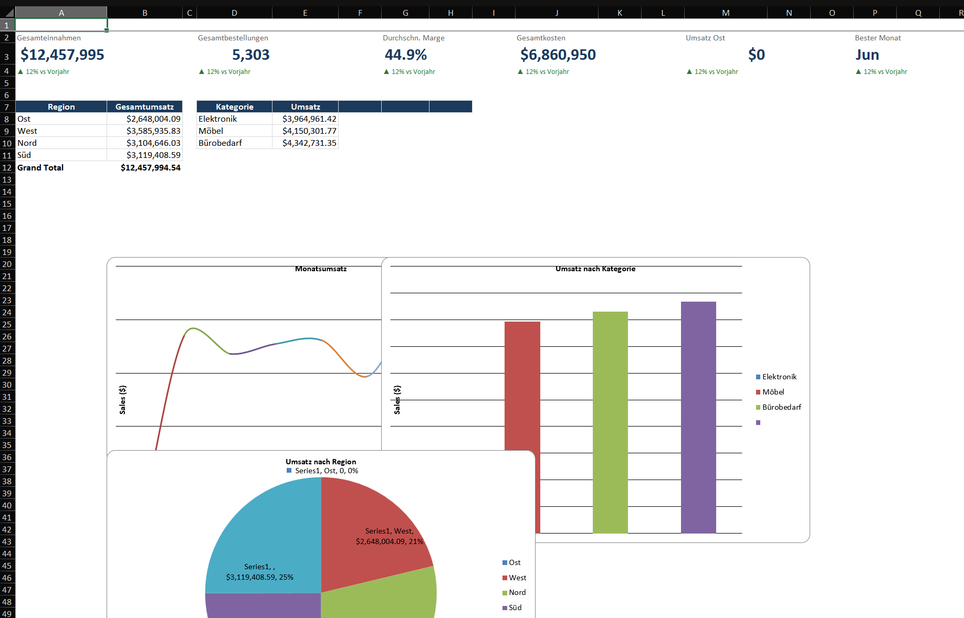The width and height of the screenshot is (964, 618).
Task: Click the active cell A1
Action: [x=61, y=25]
